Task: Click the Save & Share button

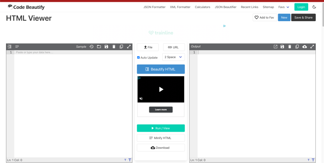Action: click(x=303, y=17)
